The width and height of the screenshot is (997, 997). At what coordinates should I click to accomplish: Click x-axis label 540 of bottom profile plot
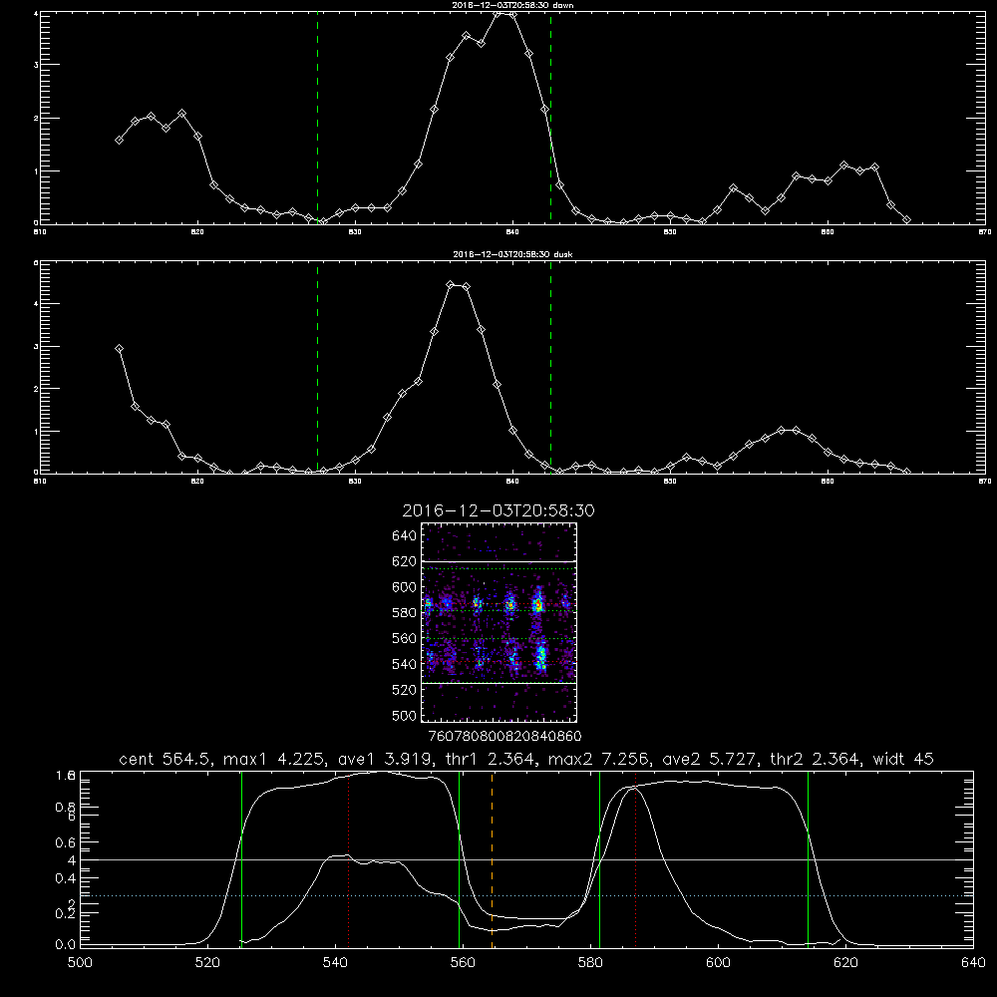(335, 963)
